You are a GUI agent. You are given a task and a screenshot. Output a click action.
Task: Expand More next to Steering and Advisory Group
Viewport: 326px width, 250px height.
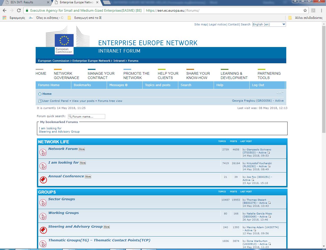107,227
